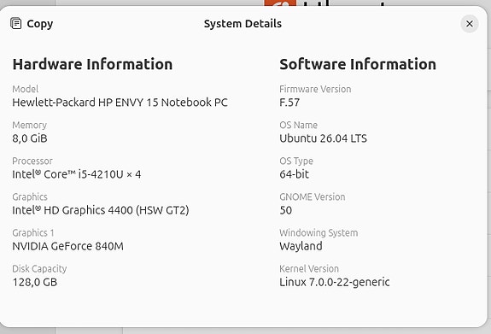The image size is (491, 334).
Task: Select the 8,0 GiB memory value
Action: [30, 138]
